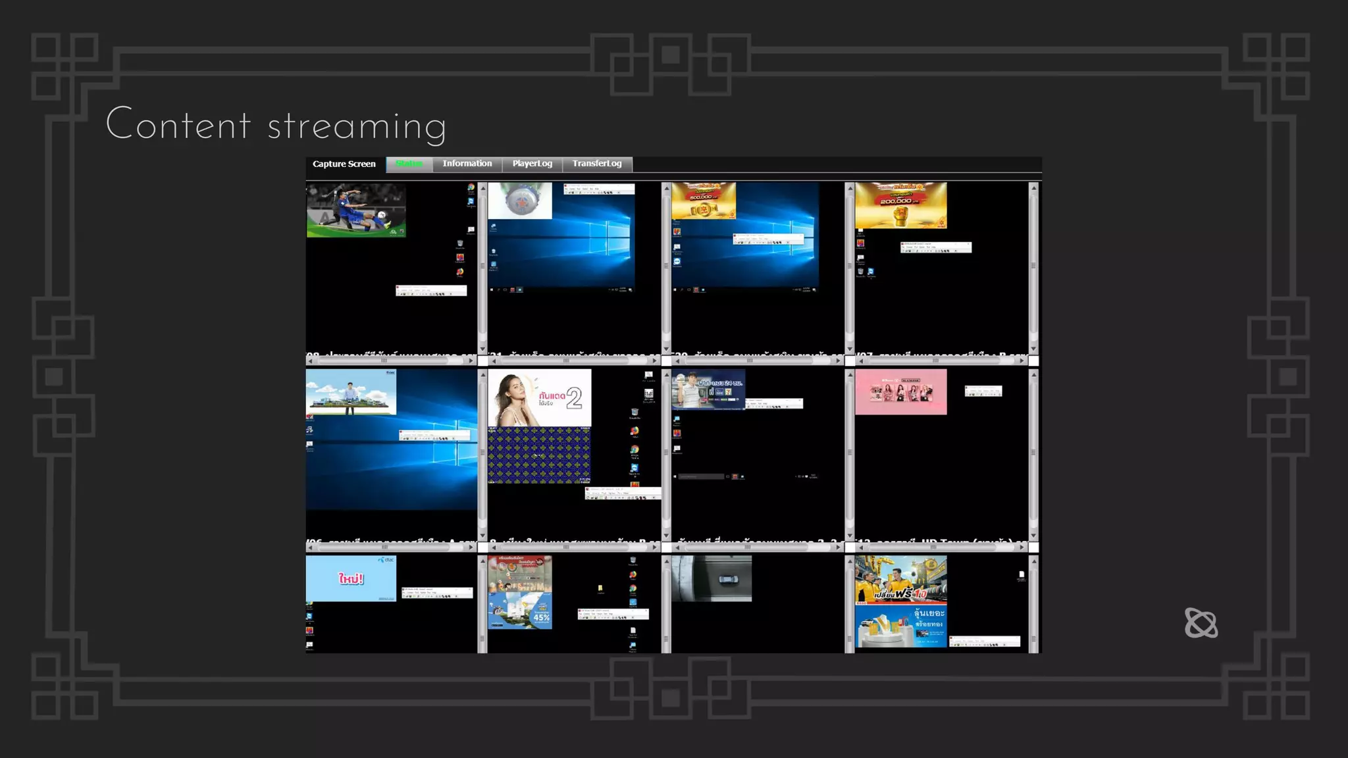Click right arrow under the football panel
The image size is (1348, 758).
pyautogui.click(x=471, y=361)
